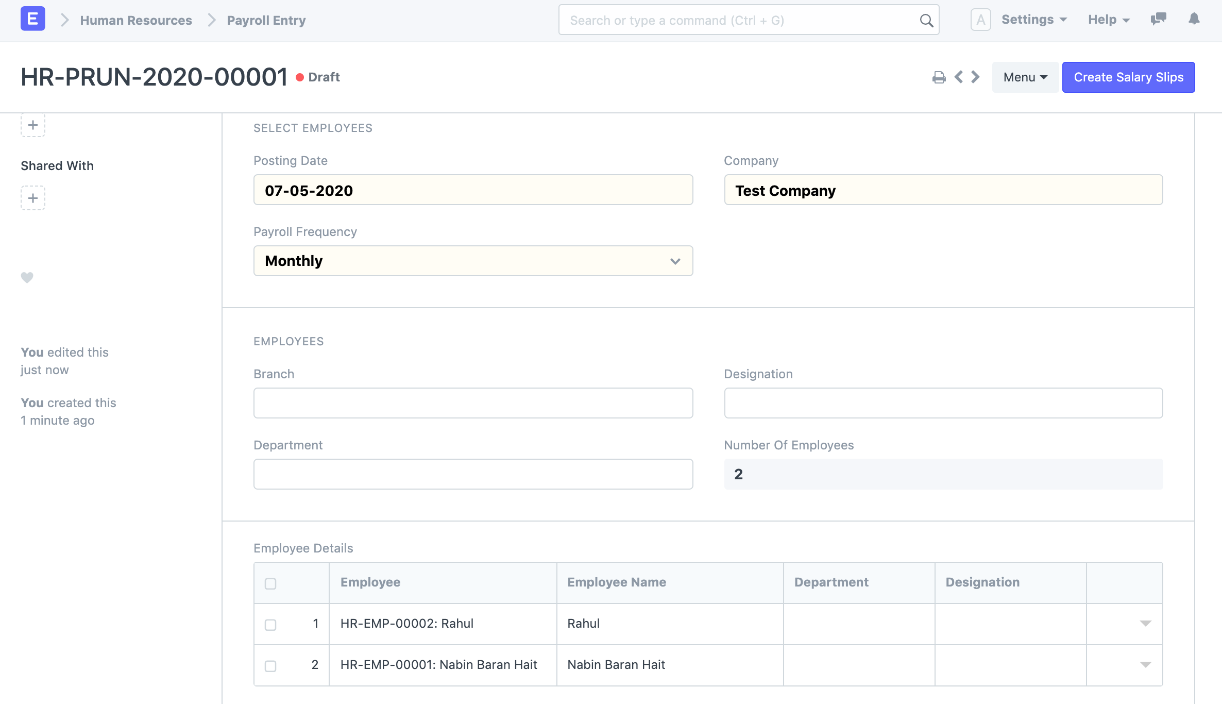Navigate to next record using forward arrow
Image resolution: width=1222 pixels, height=704 pixels.
coord(975,76)
